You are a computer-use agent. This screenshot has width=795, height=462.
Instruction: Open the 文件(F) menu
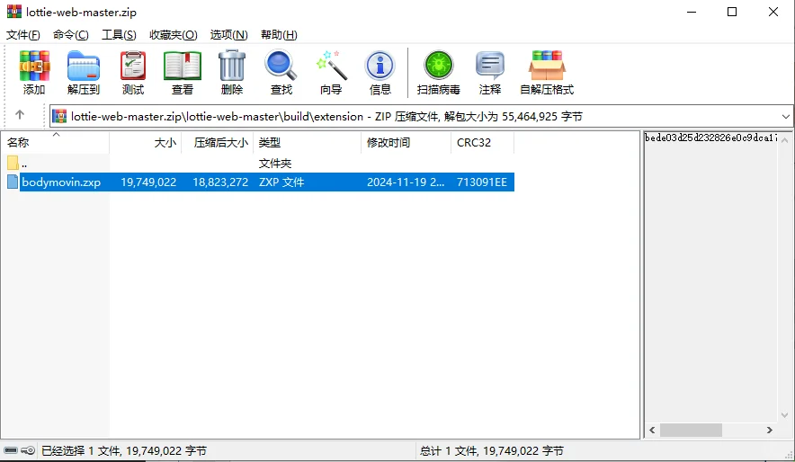click(x=22, y=35)
